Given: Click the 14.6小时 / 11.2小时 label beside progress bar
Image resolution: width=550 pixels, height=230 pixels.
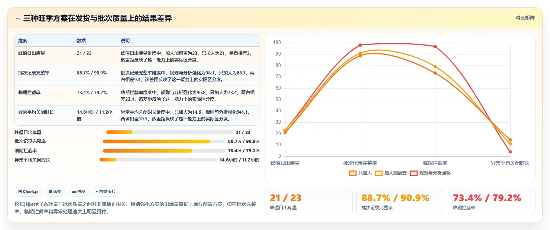Looking at the screenshot, I should click(239, 160).
